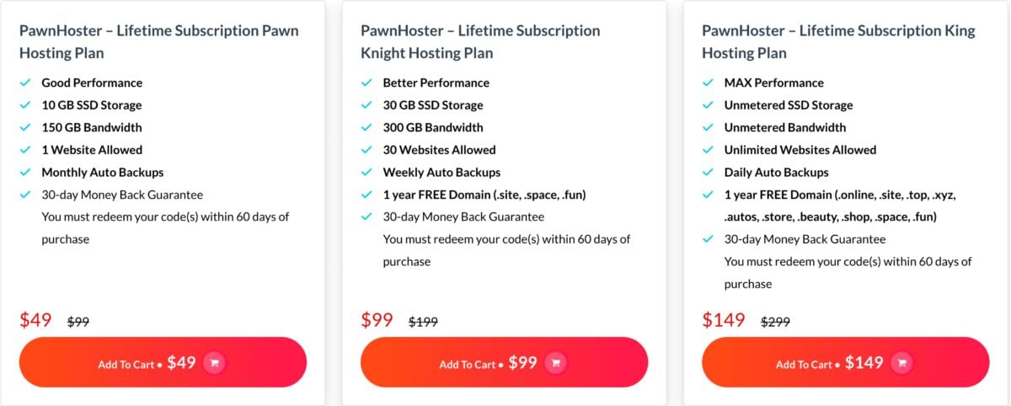Click the checkmark next to Weekly Auto Backups
This screenshot has height=406, width=1011.
[366, 172]
